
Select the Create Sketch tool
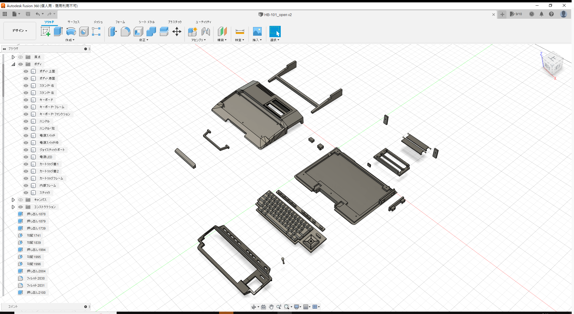tap(46, 31)
